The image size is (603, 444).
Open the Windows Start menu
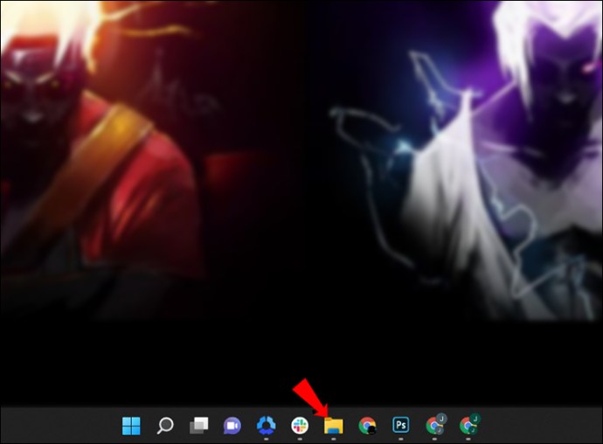pyautogui.click(x=131, y=426)
